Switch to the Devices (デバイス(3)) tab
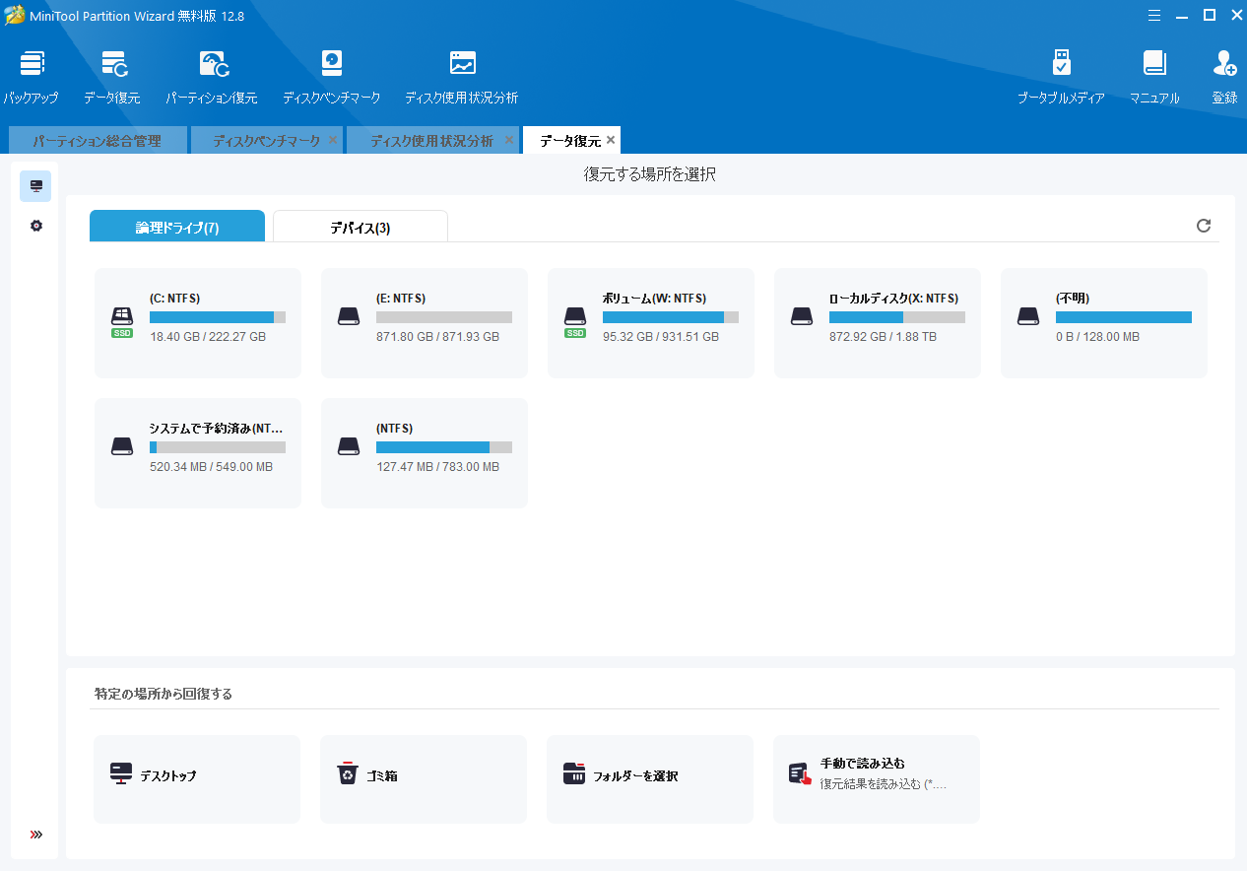 click(x=360, y=228)
